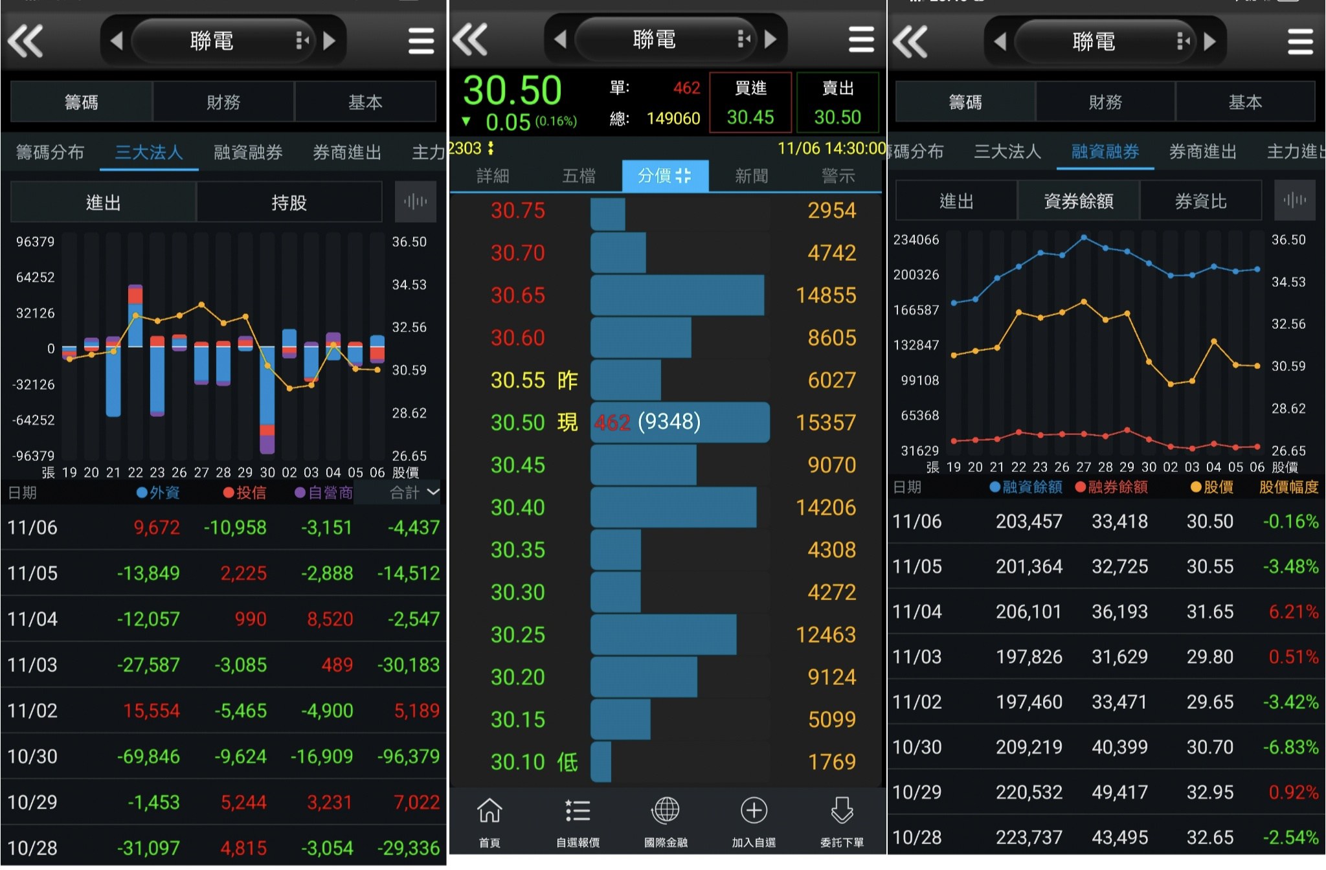Open 券商進出 tab in left panel
The image size is (1326, 870).
point(346,152)
